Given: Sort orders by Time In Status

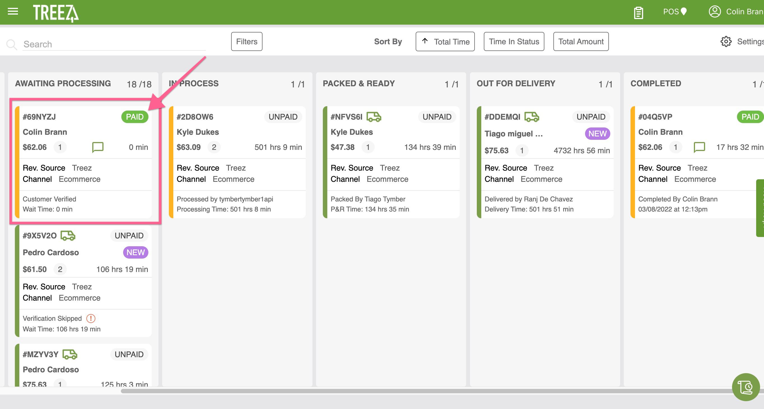Looking at the screenshot, I should [514, 41].
